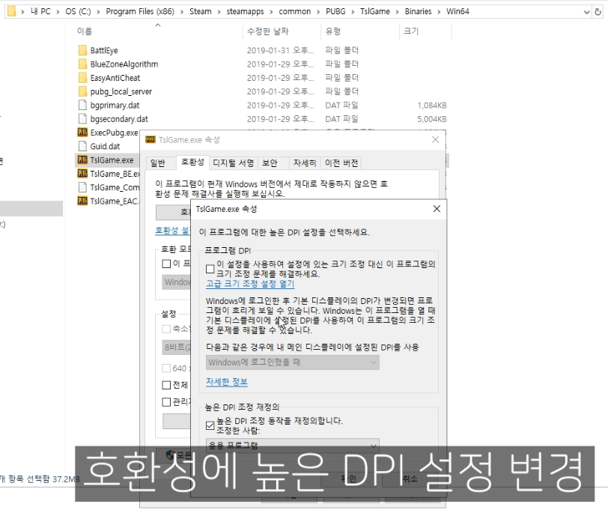Navigate to TslGame in the address bar

point(375,12)
